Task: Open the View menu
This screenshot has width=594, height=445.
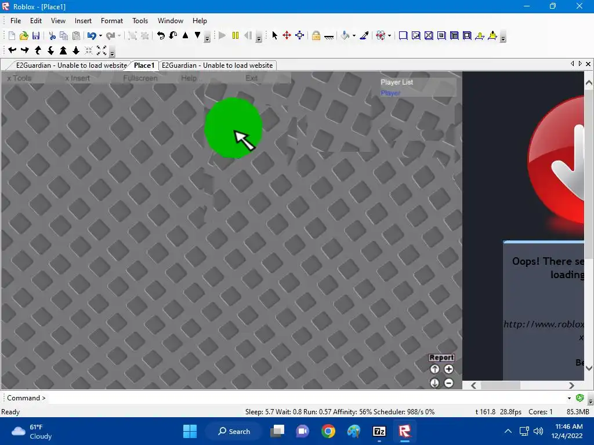Action: coord(59,21)
